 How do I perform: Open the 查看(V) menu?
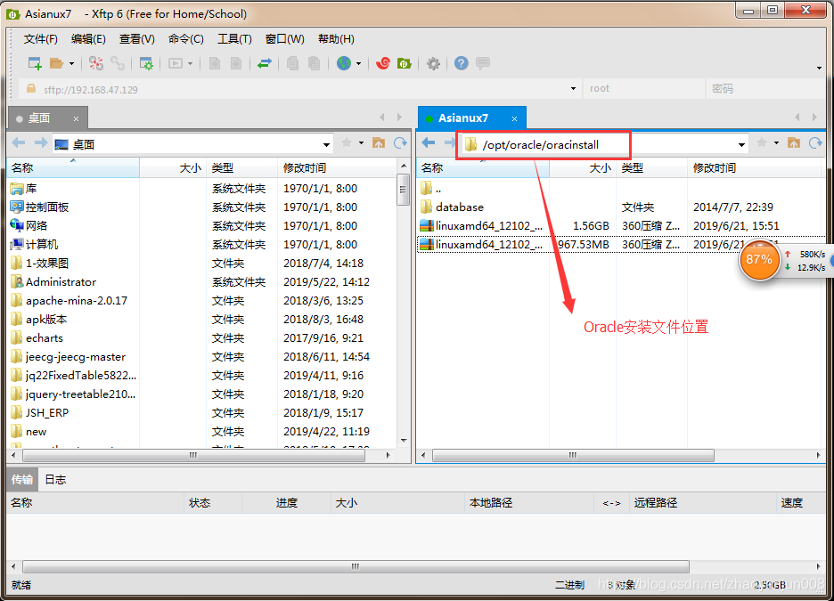point(136,39)
